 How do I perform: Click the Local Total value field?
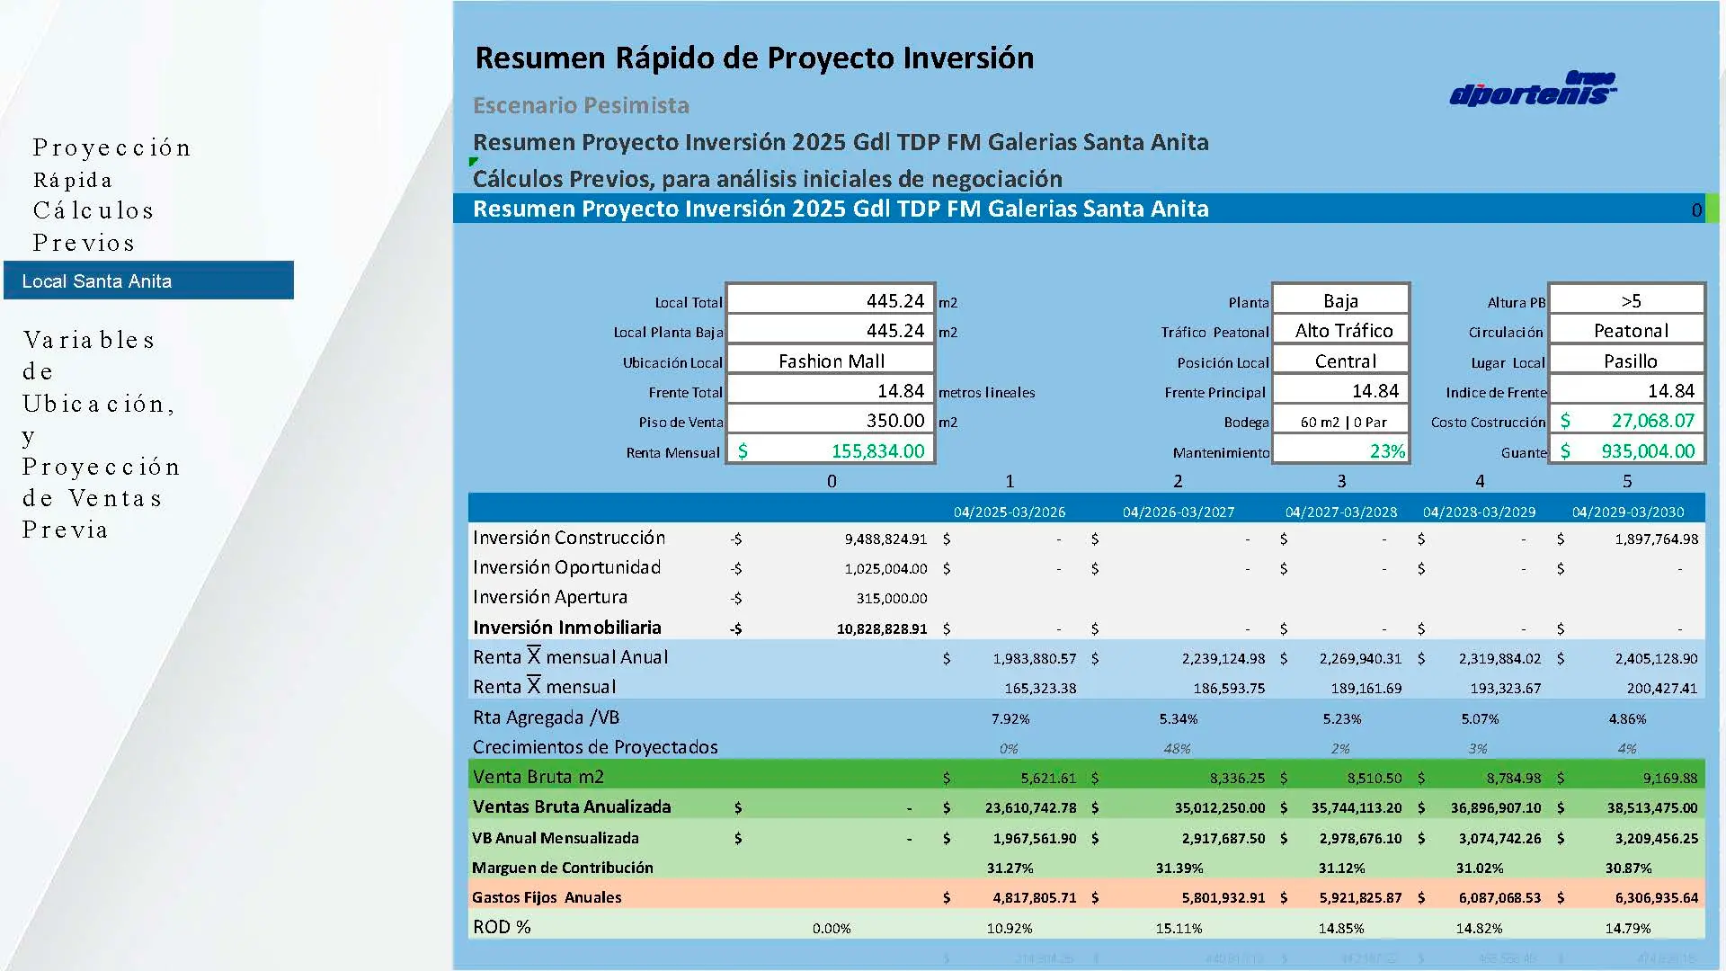tap(830, 300)
